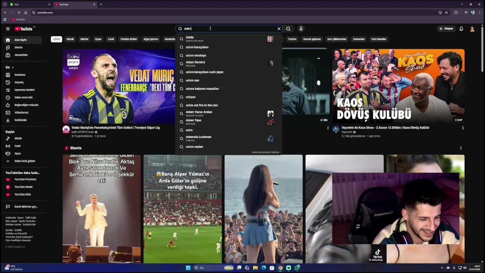Open YouTube Kids link
The image size is (485, 273).
pos(22,195)
